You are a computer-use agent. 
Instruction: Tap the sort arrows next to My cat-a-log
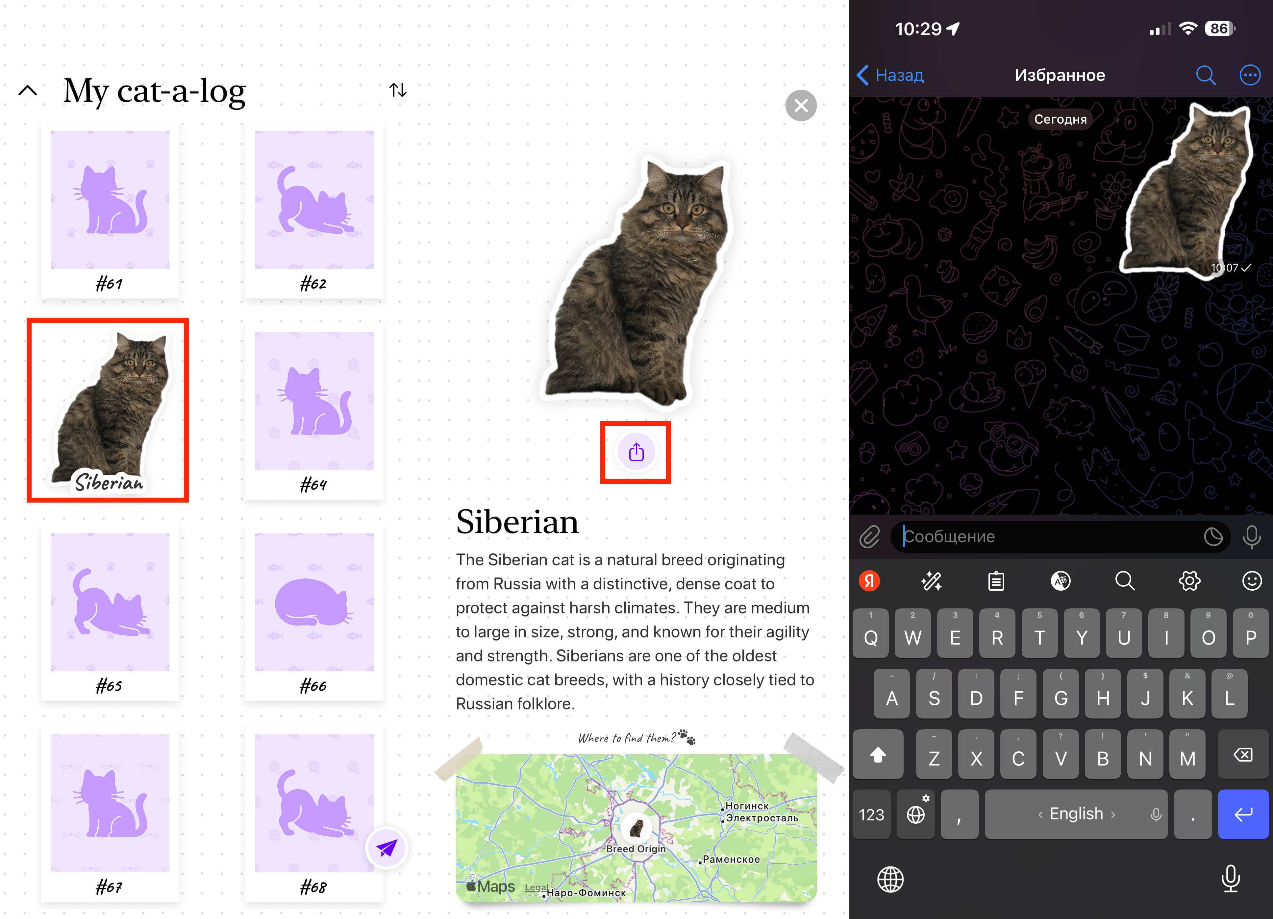click(x=397, y=90)
